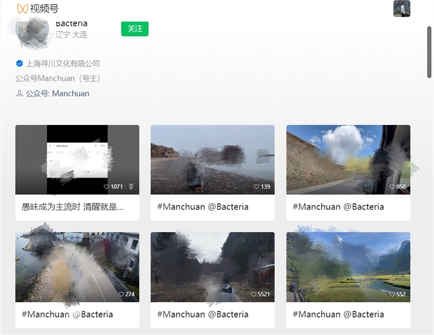Click the 上海寻川文化有限公司 company name
Viewport: 434px width, 335px height.
(x=63, y=64)
